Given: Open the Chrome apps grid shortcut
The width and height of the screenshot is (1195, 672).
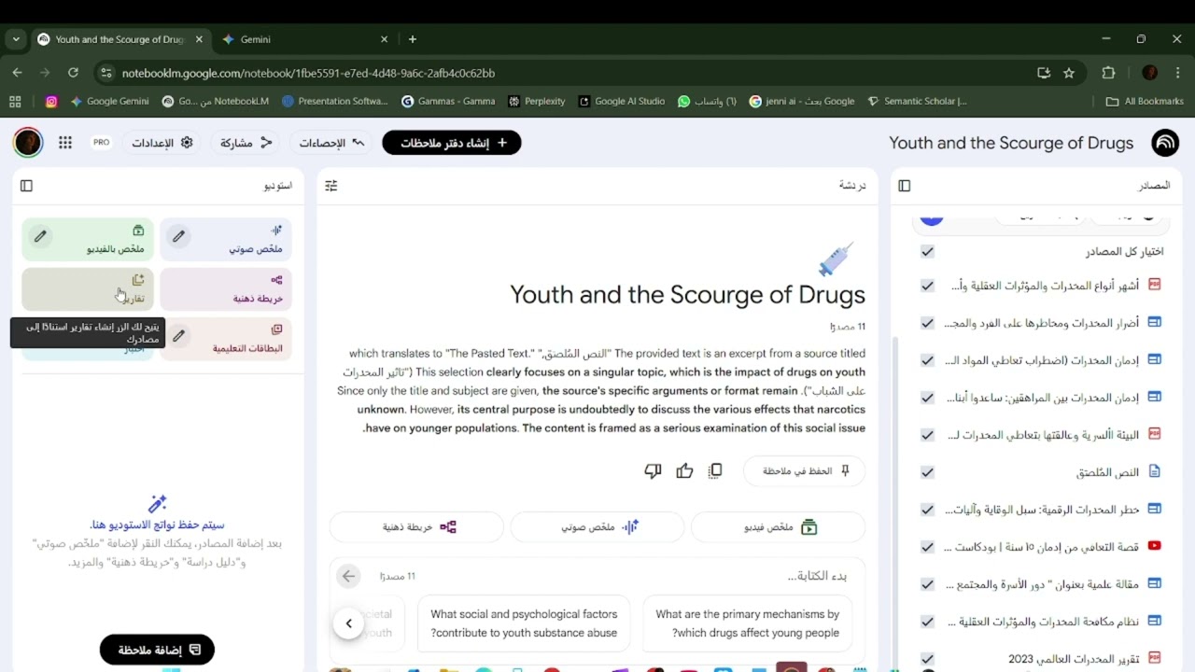Looking at the screenshot, I should [x=14, y=101].
